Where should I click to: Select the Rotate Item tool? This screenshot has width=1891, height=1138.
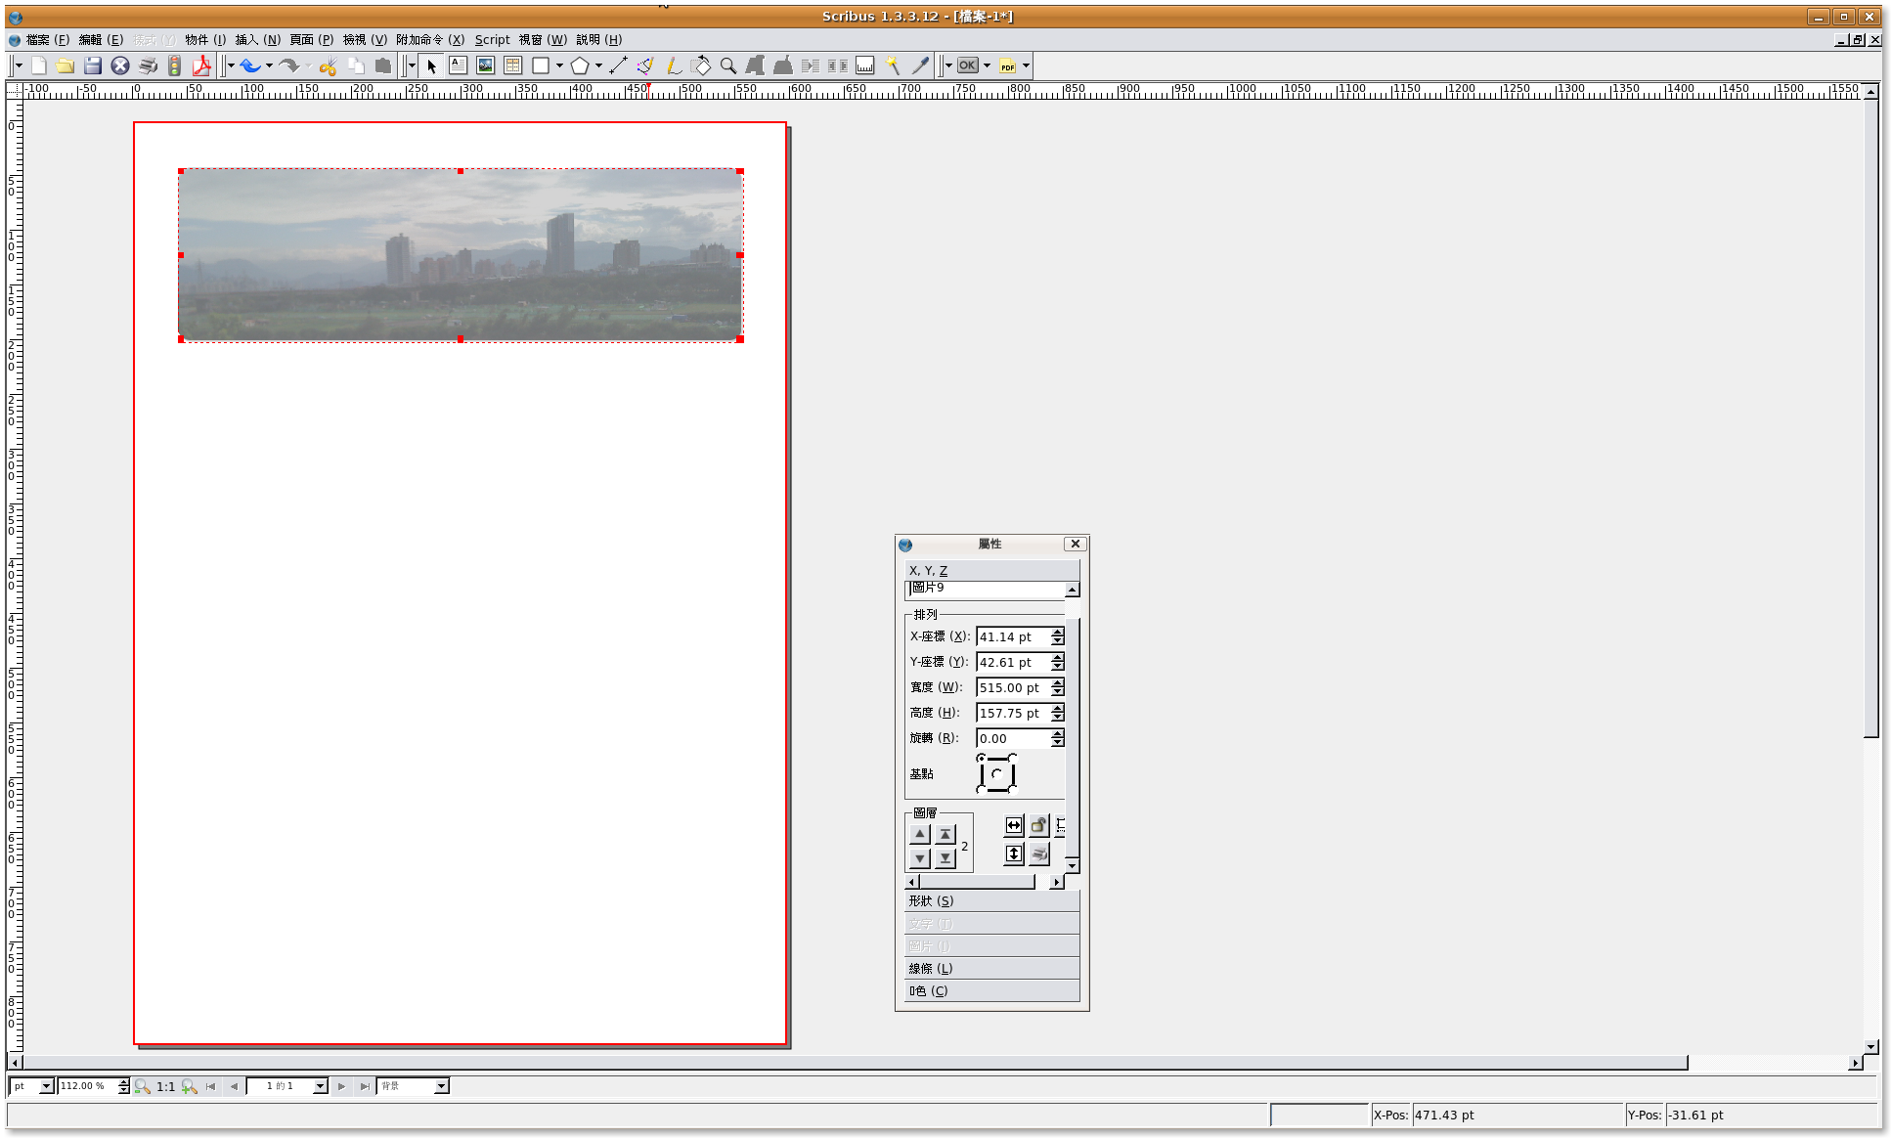click(701, 66)
